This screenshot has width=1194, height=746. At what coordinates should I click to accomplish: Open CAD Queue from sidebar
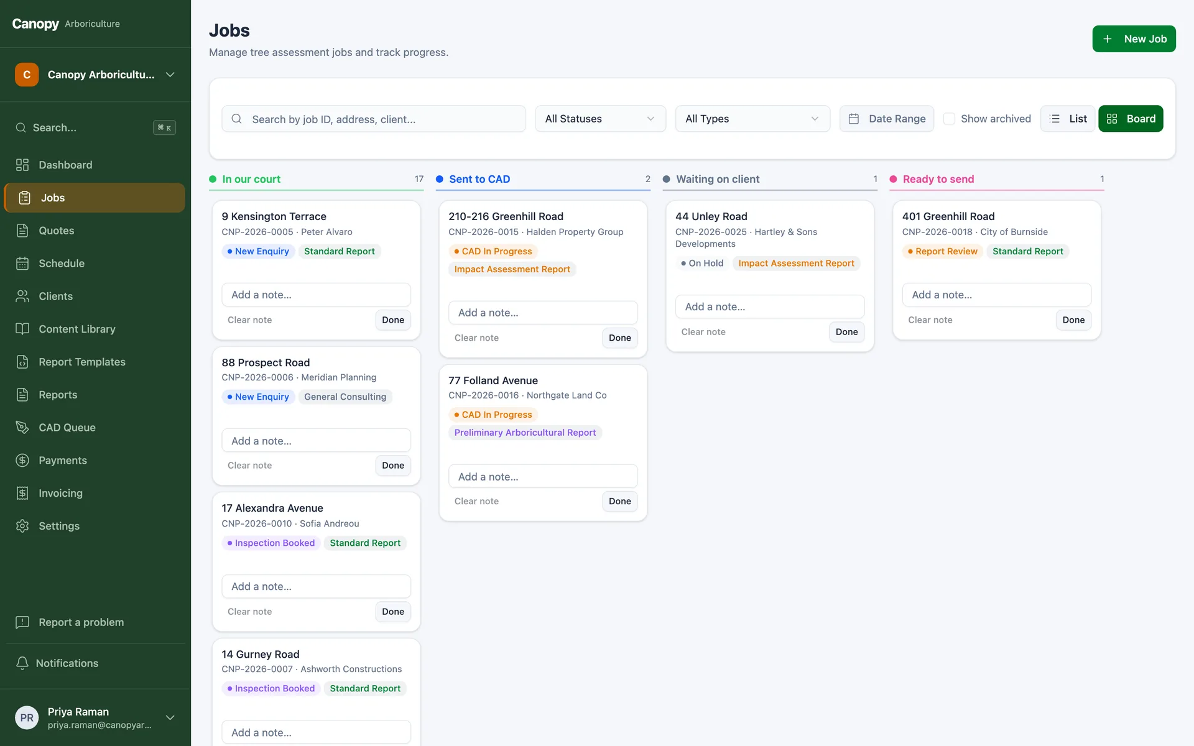point(95,428)
